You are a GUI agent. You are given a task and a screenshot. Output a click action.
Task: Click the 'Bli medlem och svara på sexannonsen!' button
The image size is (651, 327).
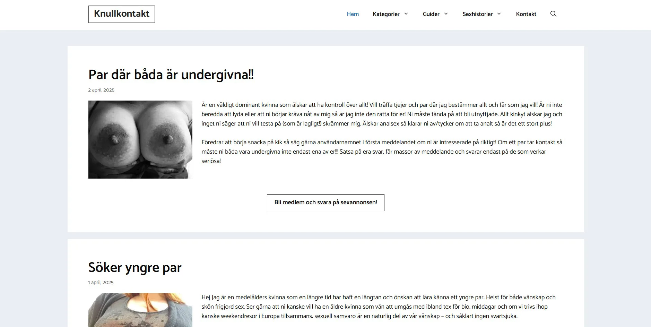(325, 203)
